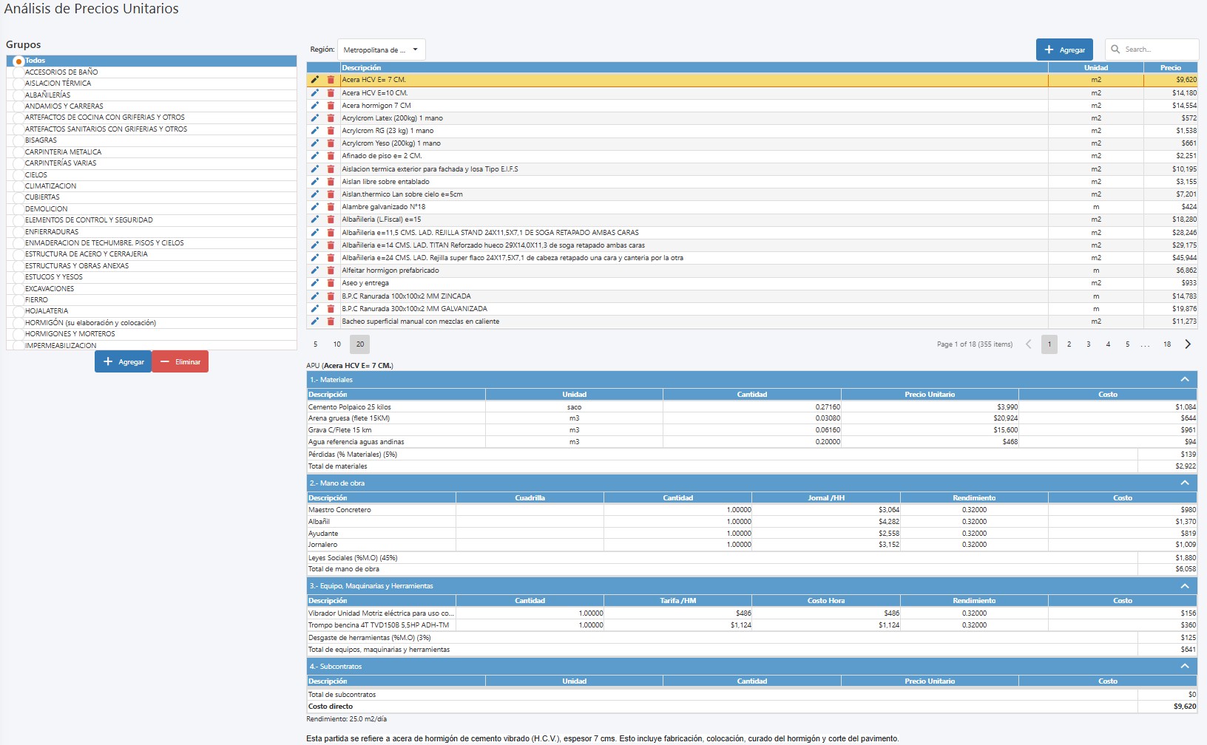
Task: Collapse the 2.- Mano de obra section
Action: click(1184, 483)
